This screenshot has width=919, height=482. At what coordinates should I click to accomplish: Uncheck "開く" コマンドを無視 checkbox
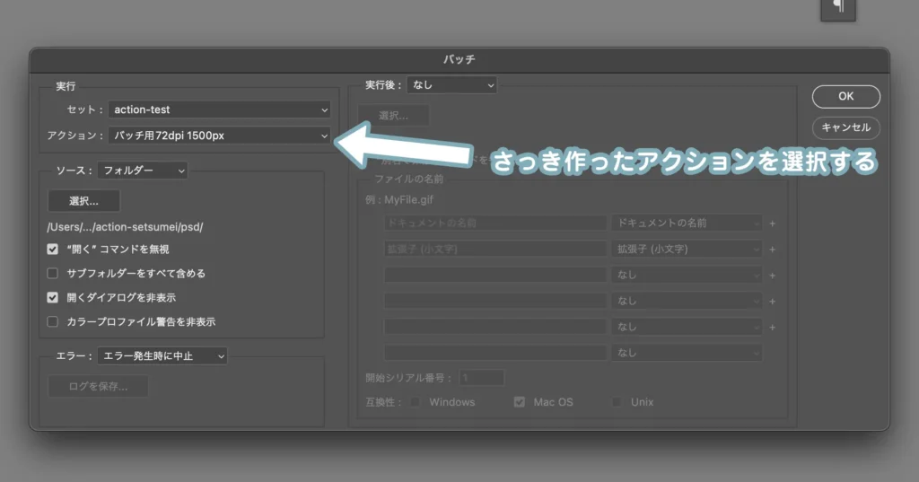coord(53,250)
